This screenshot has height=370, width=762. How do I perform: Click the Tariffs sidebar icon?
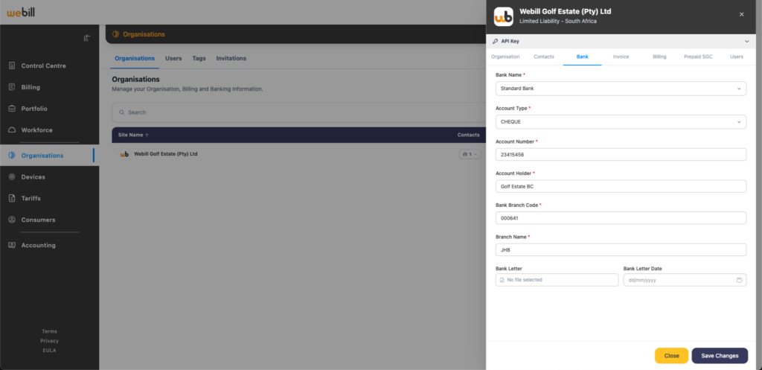coord(12,198)
